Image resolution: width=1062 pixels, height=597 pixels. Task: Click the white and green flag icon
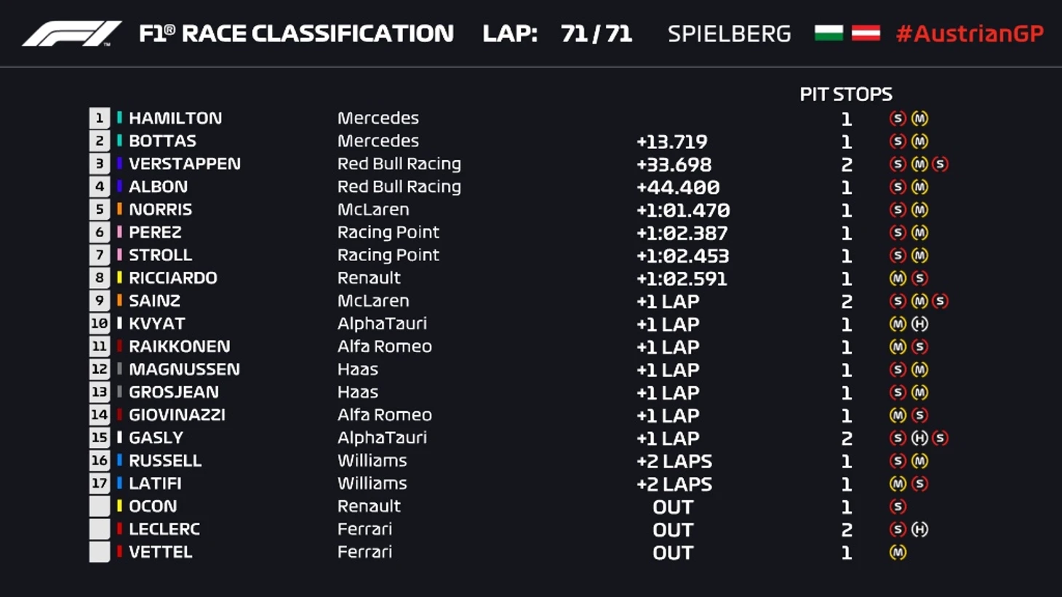click(829, 33)
